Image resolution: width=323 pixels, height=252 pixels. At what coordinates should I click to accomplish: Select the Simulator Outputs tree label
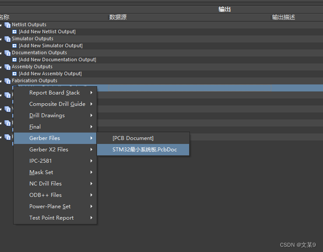pos(32,38)
